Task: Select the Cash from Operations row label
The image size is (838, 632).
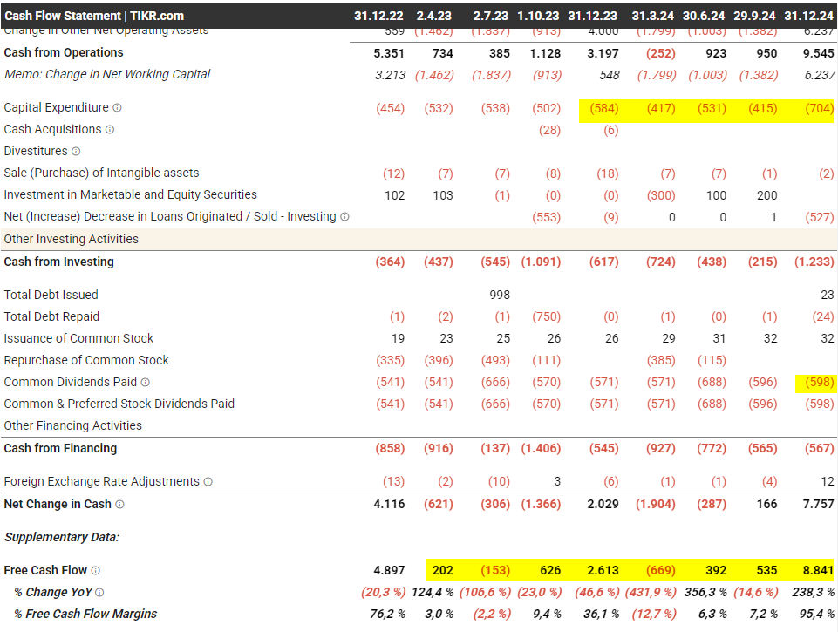Action: (64, 52)
